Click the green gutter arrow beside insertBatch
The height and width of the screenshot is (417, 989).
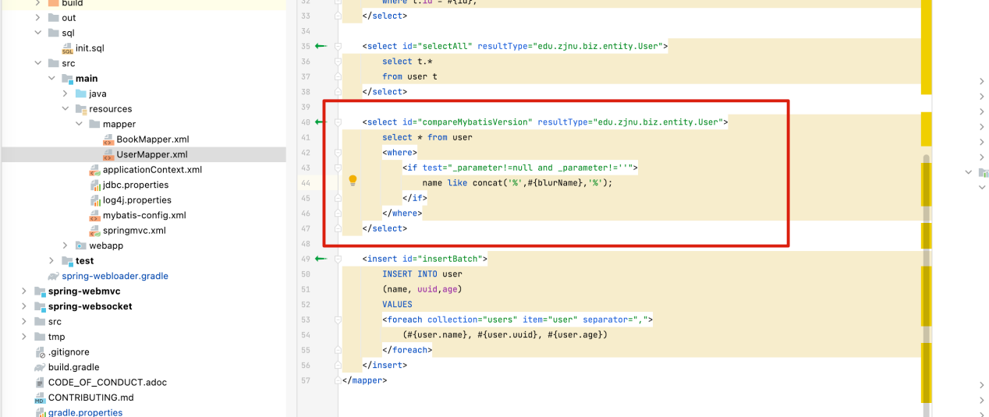tap(320, 259)
